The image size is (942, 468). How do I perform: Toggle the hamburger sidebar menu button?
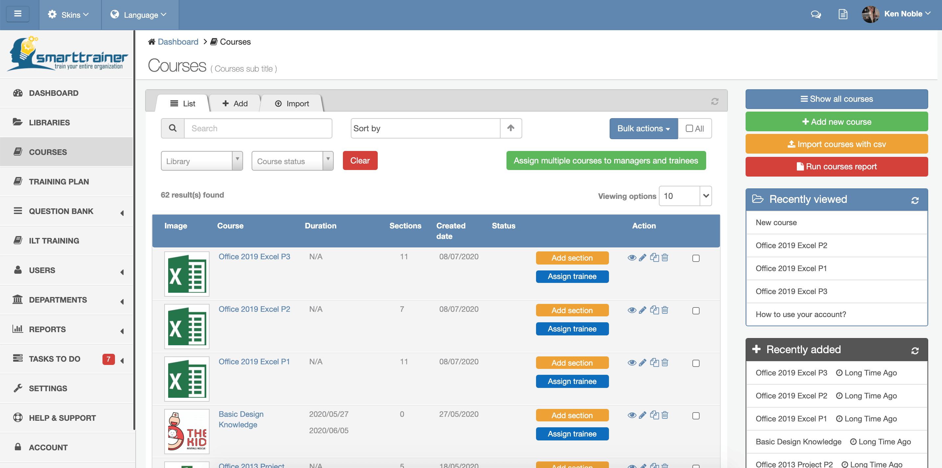[x=17, y=14]
